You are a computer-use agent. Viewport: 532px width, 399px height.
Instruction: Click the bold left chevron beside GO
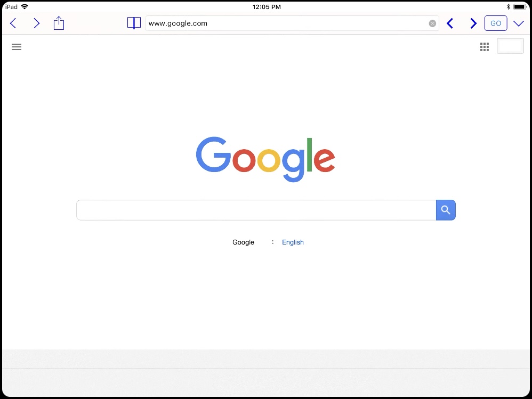pos(450,23)
